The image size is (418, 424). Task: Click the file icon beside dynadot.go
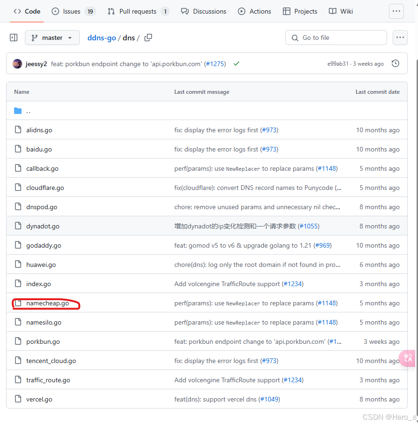point(18,226)
